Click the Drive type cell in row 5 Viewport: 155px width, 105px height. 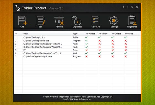[x=75, y=50]
